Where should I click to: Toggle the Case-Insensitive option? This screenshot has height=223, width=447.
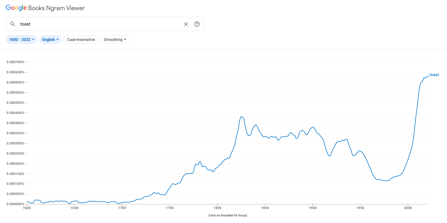point(81,40)
